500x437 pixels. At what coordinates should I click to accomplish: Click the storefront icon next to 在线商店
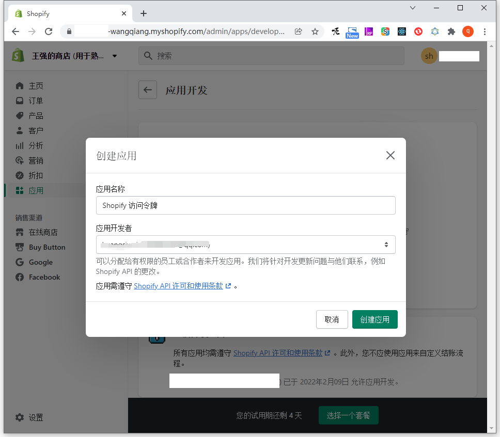pyautogui.click(x=20, y=232)
